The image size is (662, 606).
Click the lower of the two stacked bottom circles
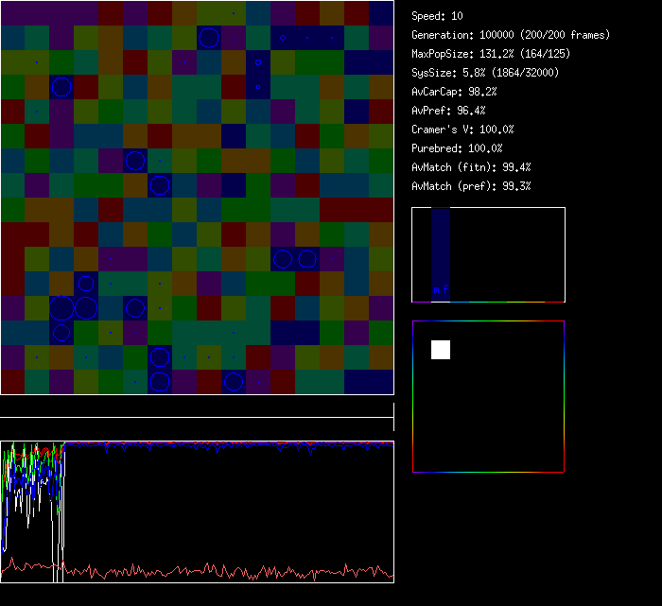[x=160, y=382]
